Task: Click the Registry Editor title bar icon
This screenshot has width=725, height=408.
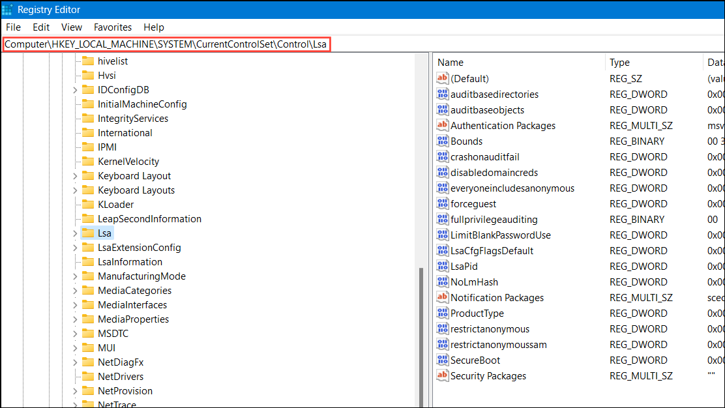Action: coord(7,9)
